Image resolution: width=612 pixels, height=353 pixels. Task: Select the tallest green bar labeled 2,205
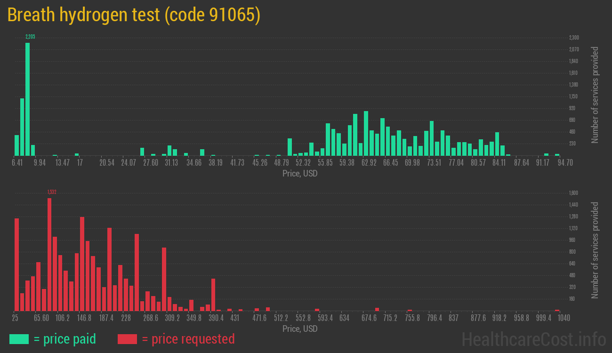(27, 99)
